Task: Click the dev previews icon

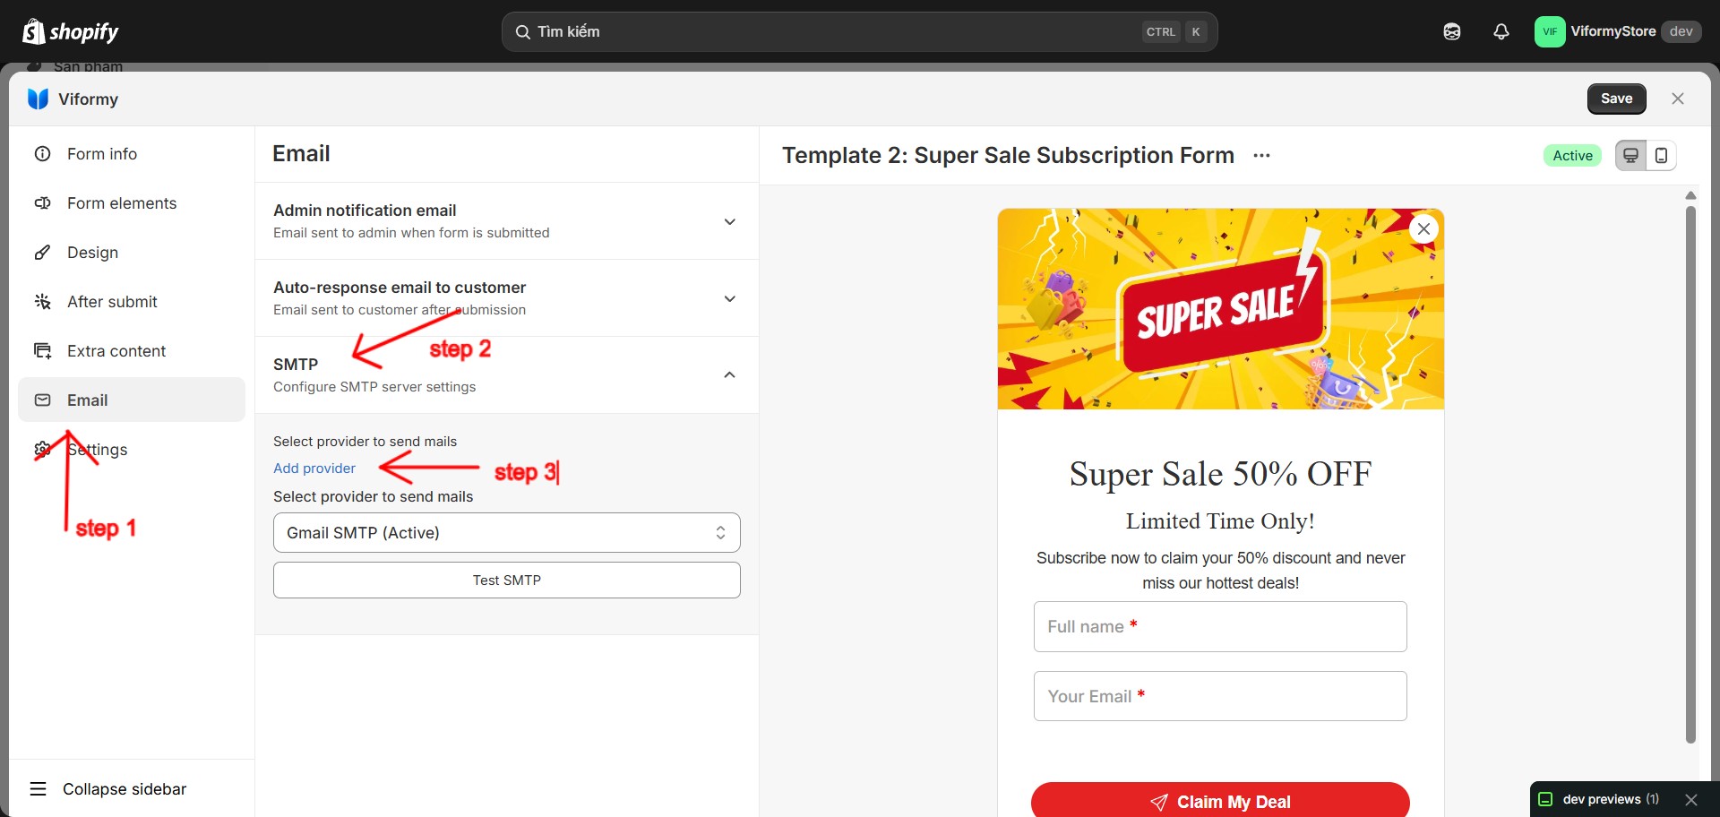Action: pyautogui.click(x=1545, y=799)
